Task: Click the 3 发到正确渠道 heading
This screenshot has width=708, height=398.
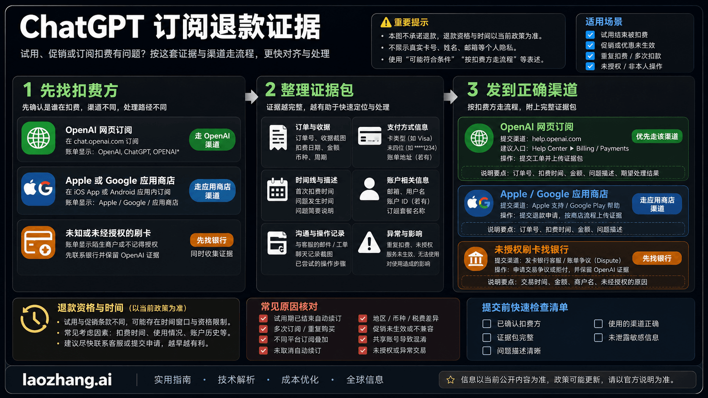Action: click(x=523, y=90)
